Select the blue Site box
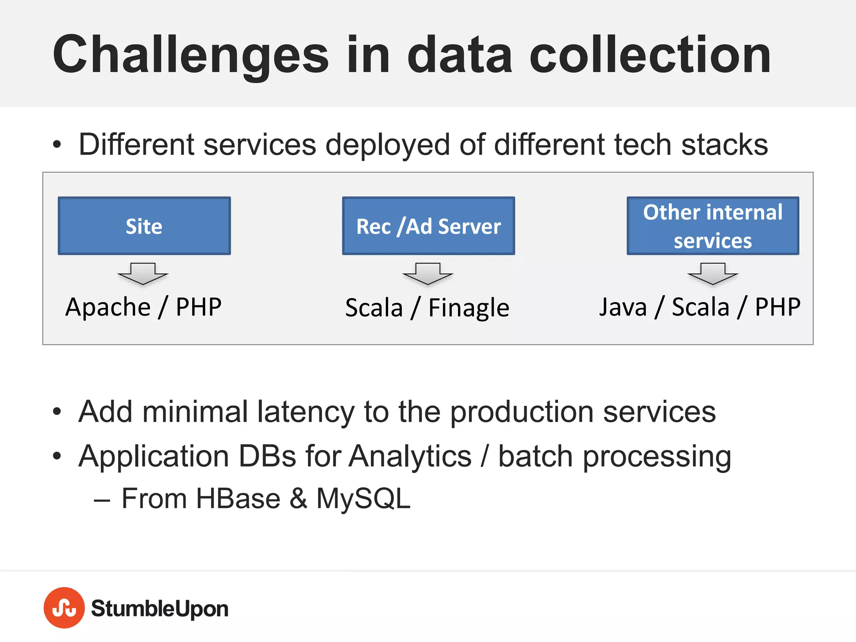Viewport: 856px width, 642px height. coord(144,226)
